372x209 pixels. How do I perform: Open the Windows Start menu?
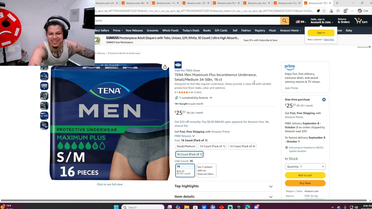[116, 207]
